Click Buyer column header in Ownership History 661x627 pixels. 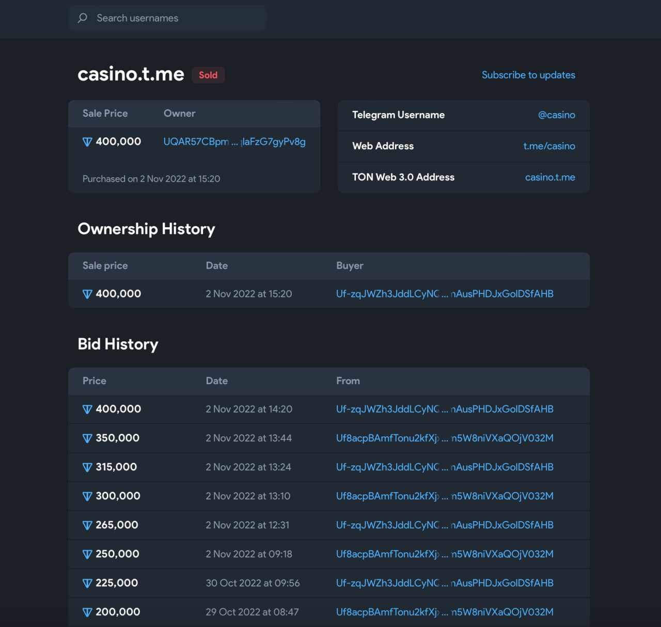point(350,265)
